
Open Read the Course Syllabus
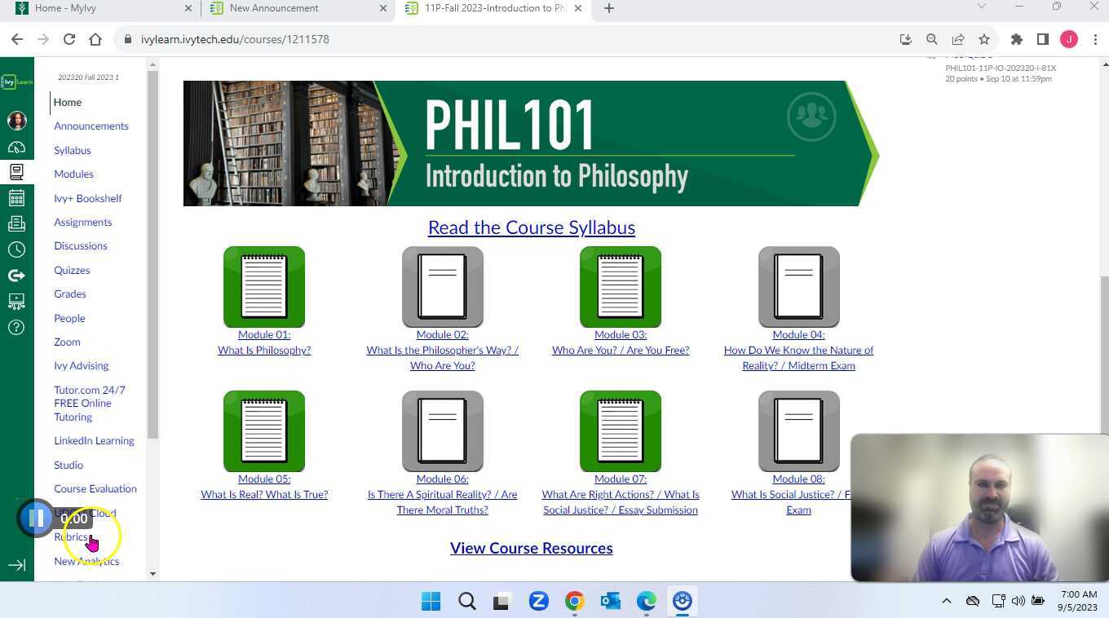click(x=531, y=227)
